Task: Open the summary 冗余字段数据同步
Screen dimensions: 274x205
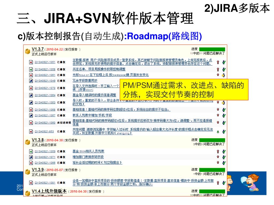Action: coord(85,81)
